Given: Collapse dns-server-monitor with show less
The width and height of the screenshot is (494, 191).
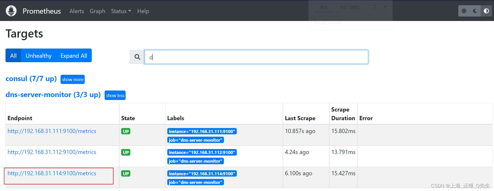Looking at the screenshot, I should point(115,95).
